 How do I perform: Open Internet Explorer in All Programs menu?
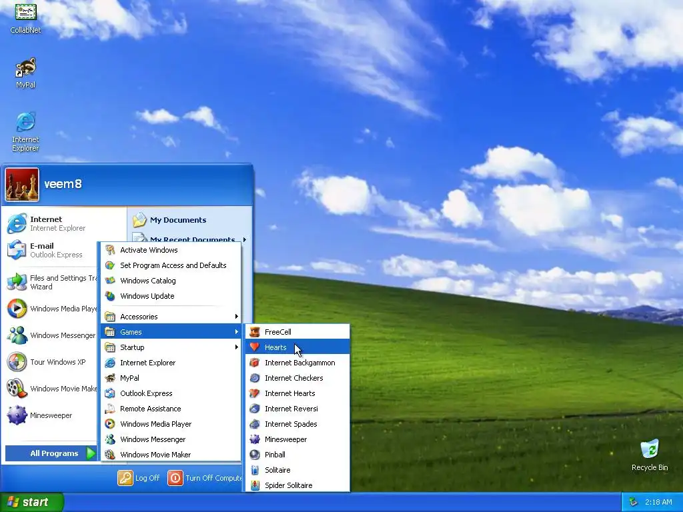tap(171, 363)
